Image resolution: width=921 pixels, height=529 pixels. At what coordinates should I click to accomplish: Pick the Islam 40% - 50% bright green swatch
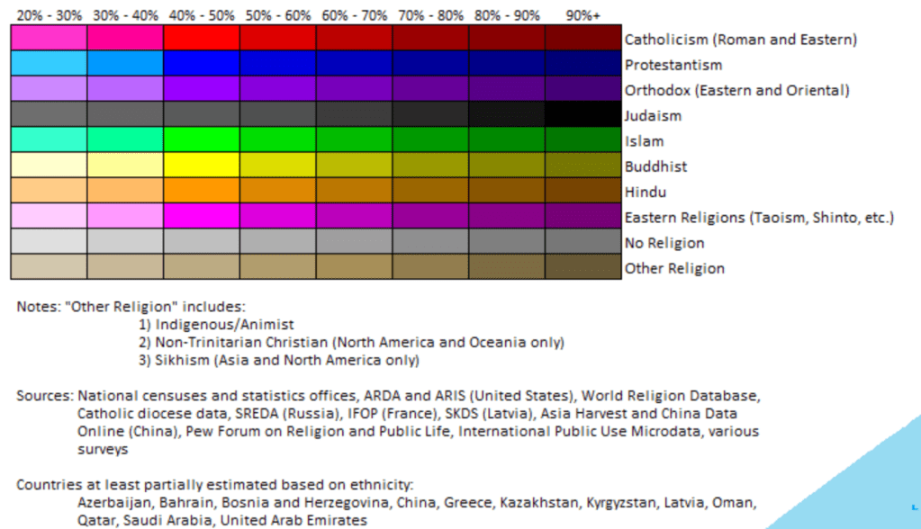202,140
